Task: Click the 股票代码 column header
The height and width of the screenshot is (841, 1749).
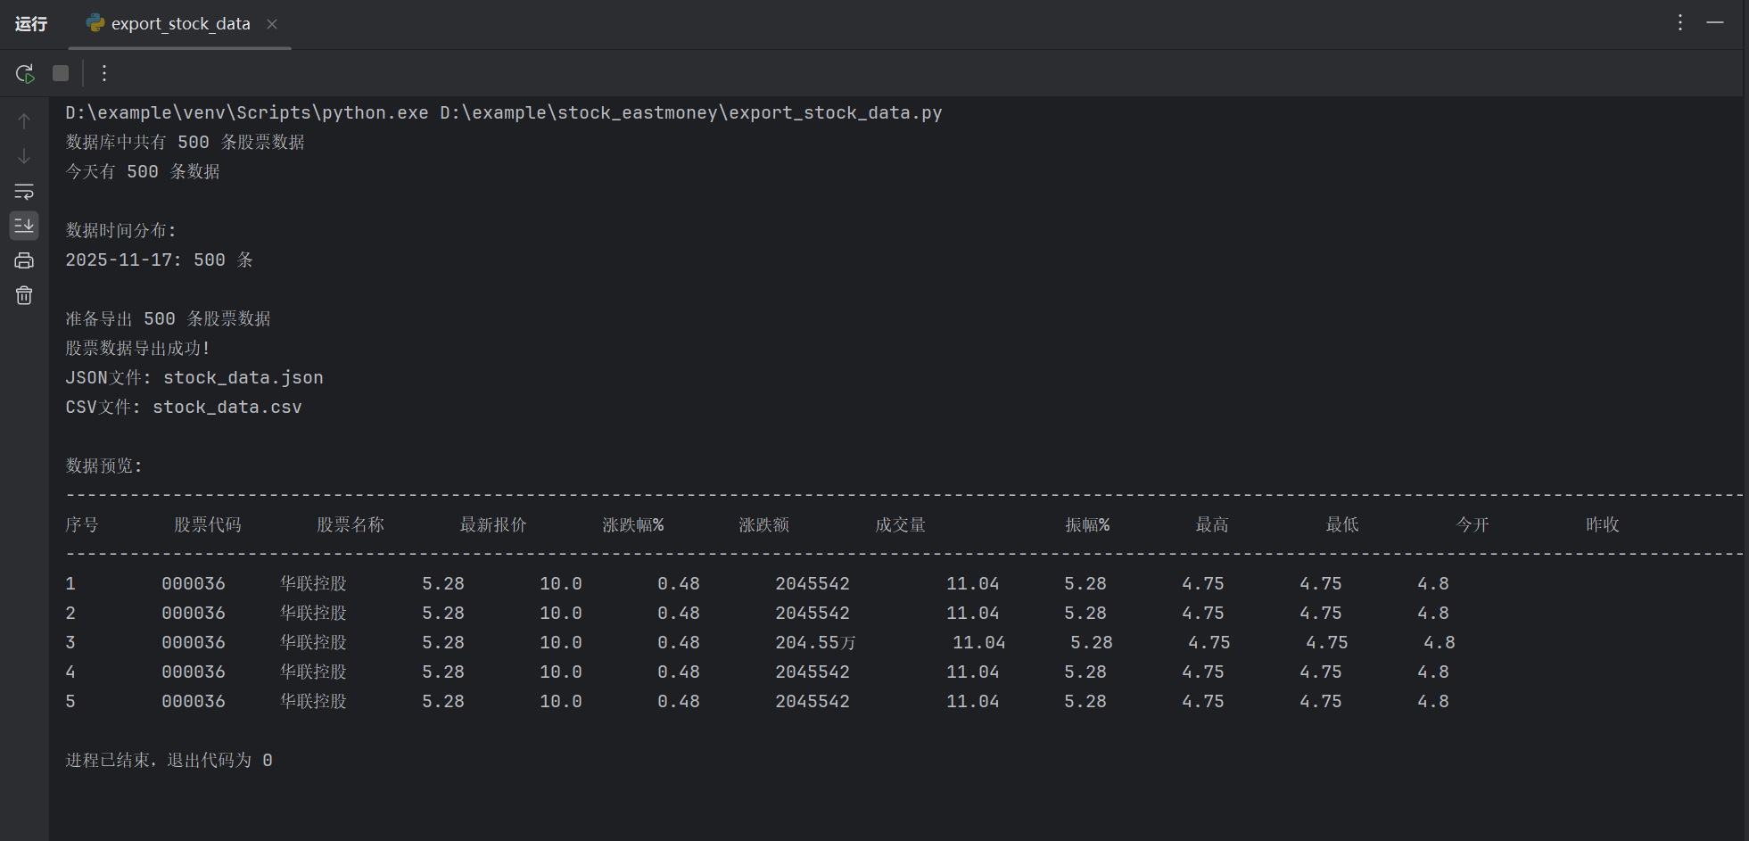Action: (x=208, y=524)
